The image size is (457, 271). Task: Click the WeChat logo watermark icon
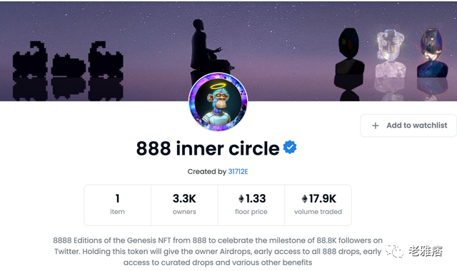tap(395, 250)
